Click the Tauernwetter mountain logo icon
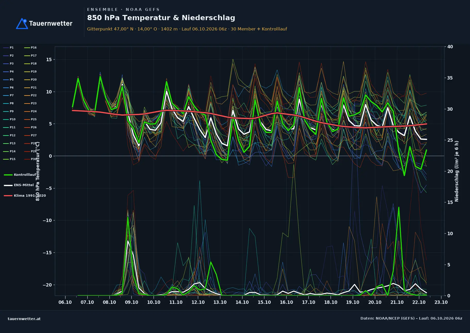The width and height of the screenshot is (470, 333). coord(22,23)
